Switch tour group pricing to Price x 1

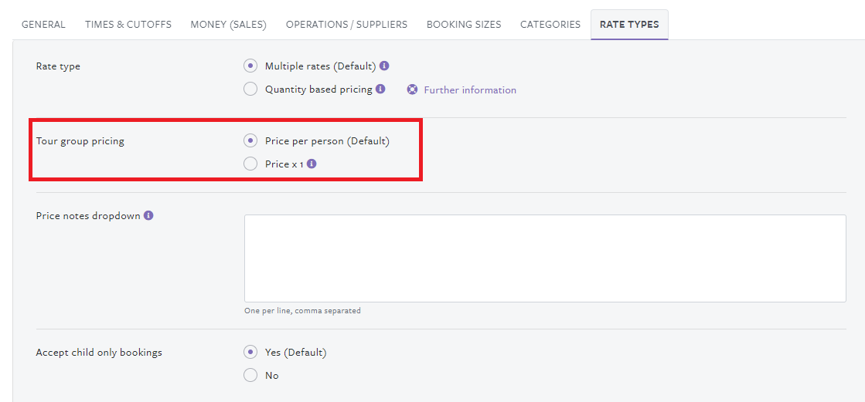tap(250, 164)
